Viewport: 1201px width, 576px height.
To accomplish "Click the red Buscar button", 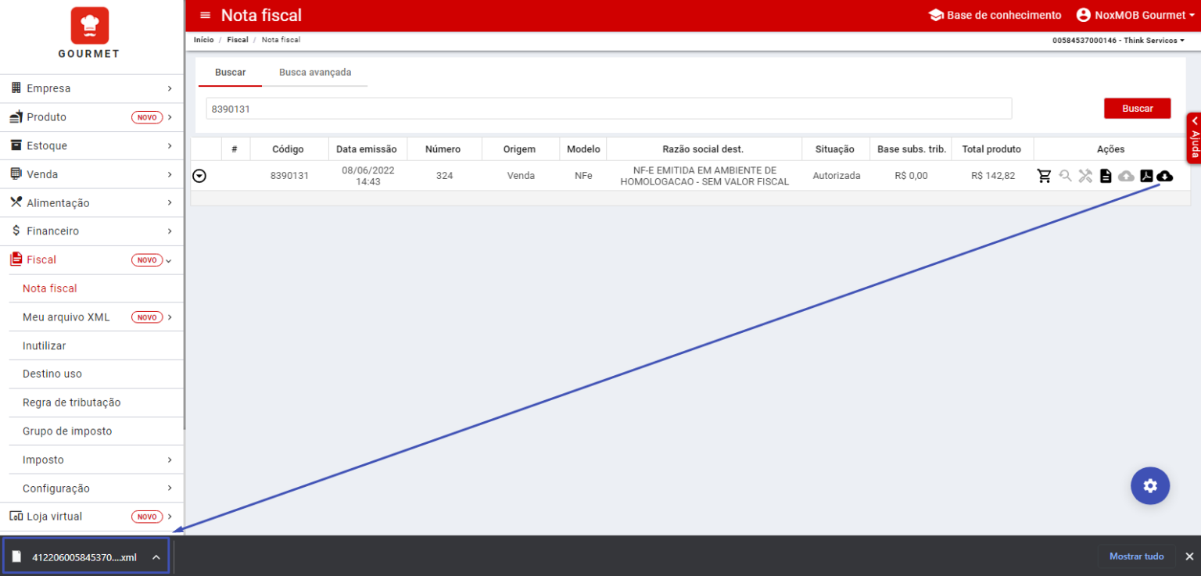I will (1138, 108).
